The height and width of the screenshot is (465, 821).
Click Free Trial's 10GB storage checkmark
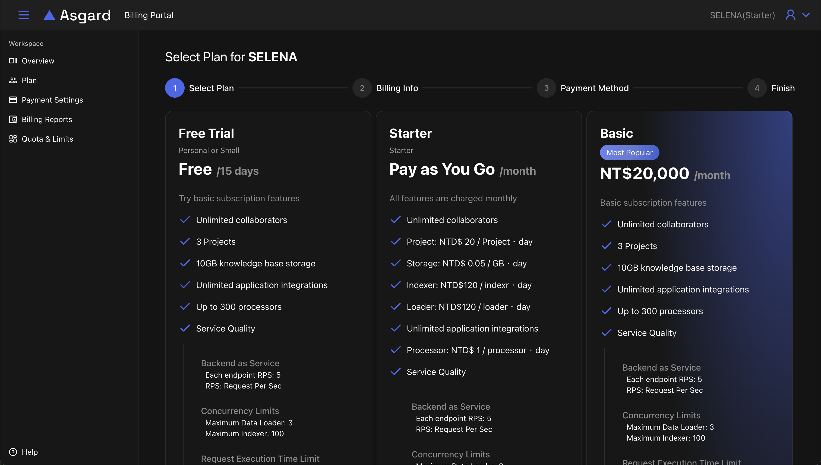pos(185,263)
